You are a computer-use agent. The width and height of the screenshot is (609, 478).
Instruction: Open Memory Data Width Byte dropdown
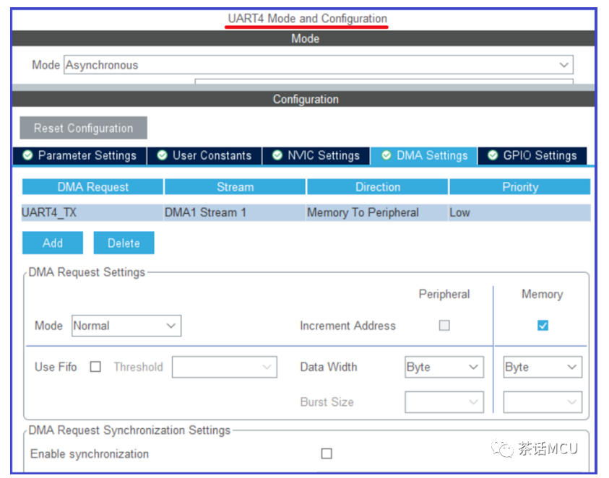coord(543,367)
